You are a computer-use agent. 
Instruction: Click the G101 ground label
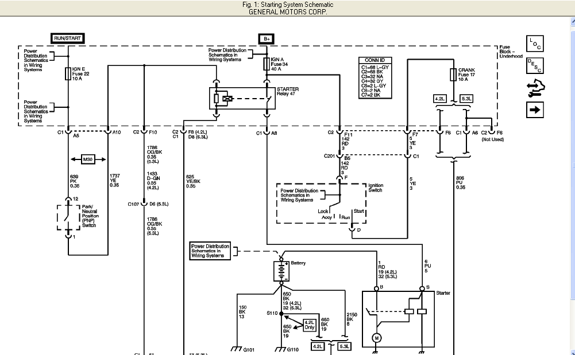[x=249, y=349]
